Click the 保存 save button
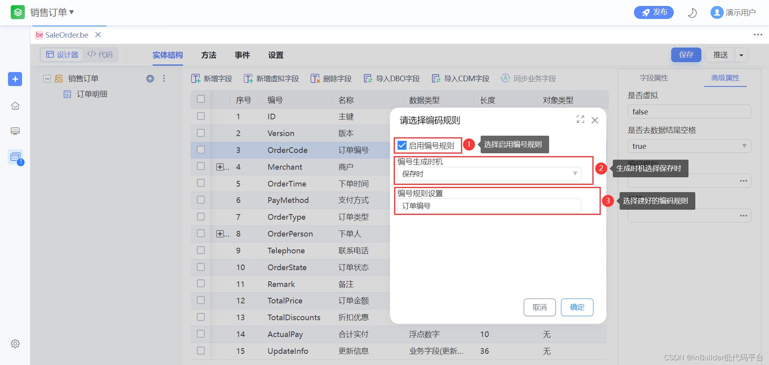 tap(686, 55)
